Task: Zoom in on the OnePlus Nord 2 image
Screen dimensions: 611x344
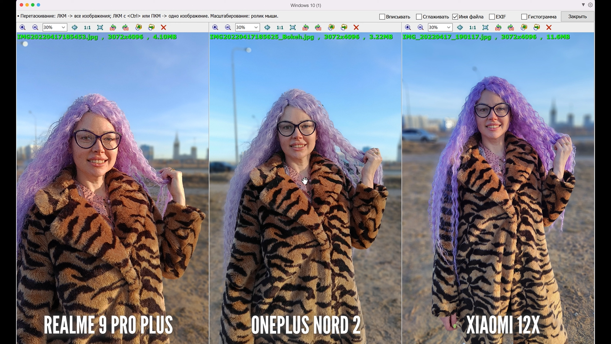Action: [215, 28]
